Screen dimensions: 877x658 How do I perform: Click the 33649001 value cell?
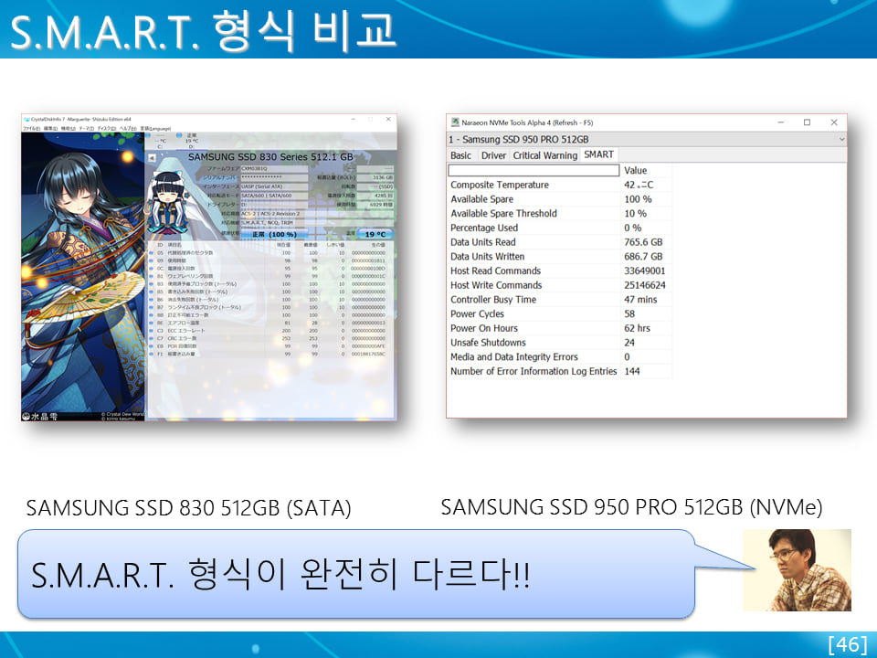[646, 271]
